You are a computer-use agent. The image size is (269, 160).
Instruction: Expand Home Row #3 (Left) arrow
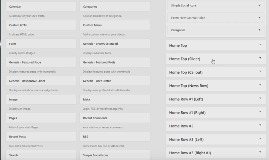tap(260, 138)
